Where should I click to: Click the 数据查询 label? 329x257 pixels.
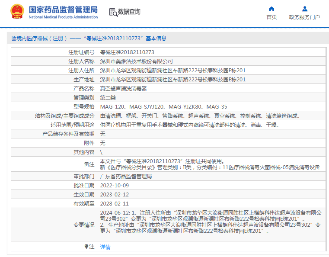point(129,12)
